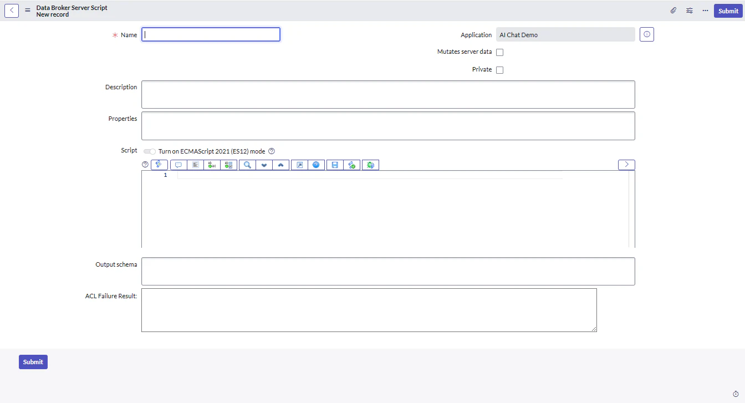745x403 pixels.
Task: Click find next down-arrow icon
Action: (264, 165)
